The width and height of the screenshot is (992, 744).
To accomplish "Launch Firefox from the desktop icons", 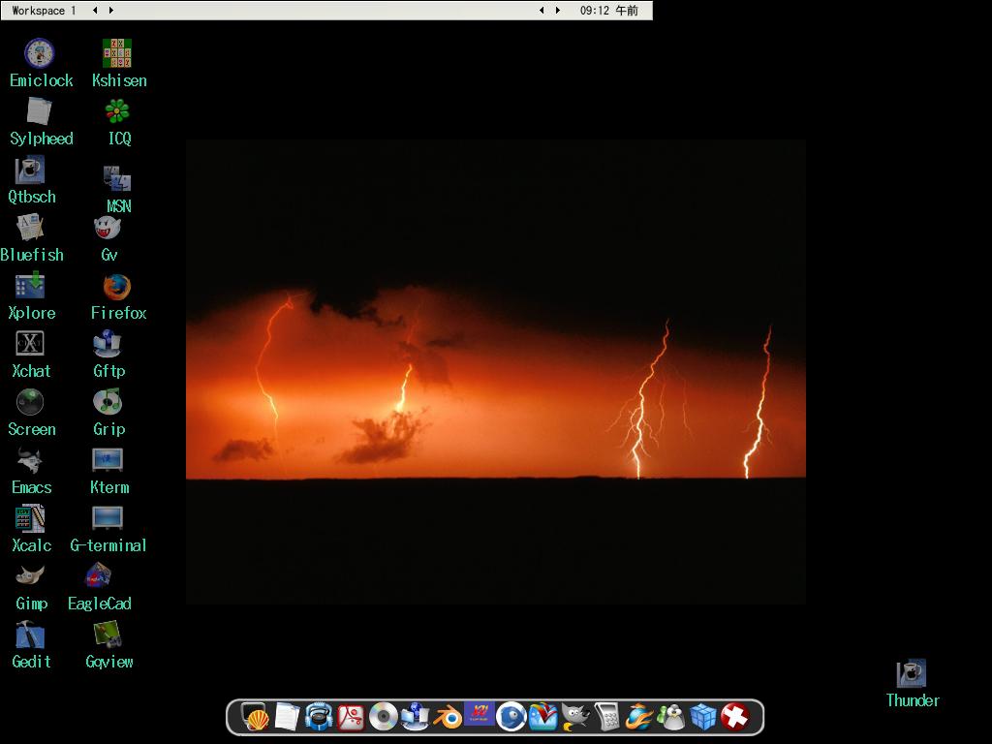I will [x=117, y=287].
